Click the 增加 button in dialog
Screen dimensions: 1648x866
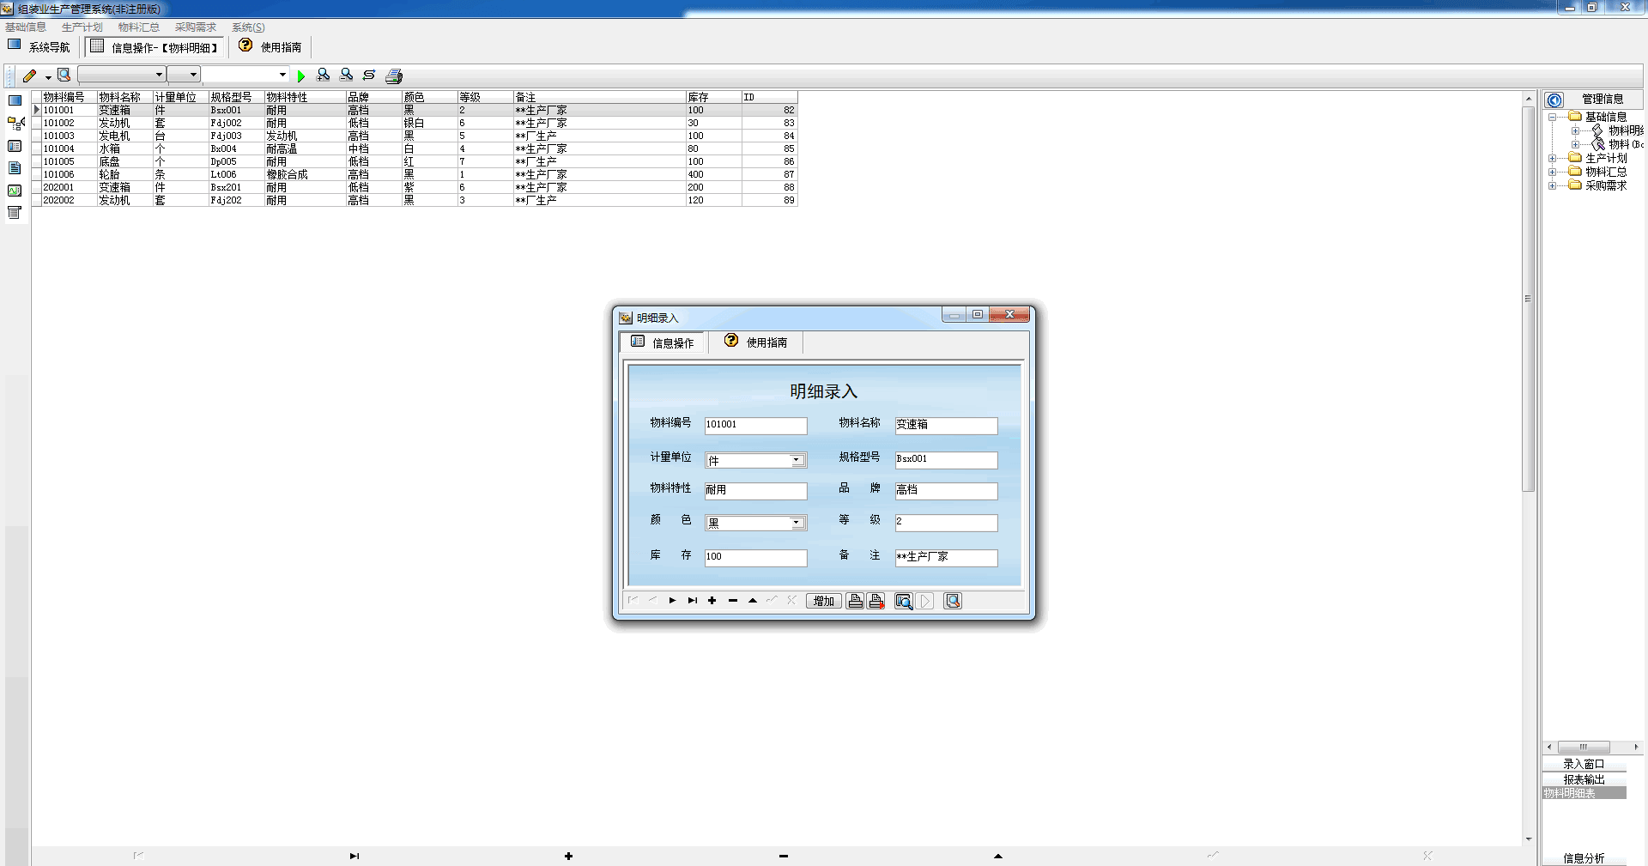[823, 601]
